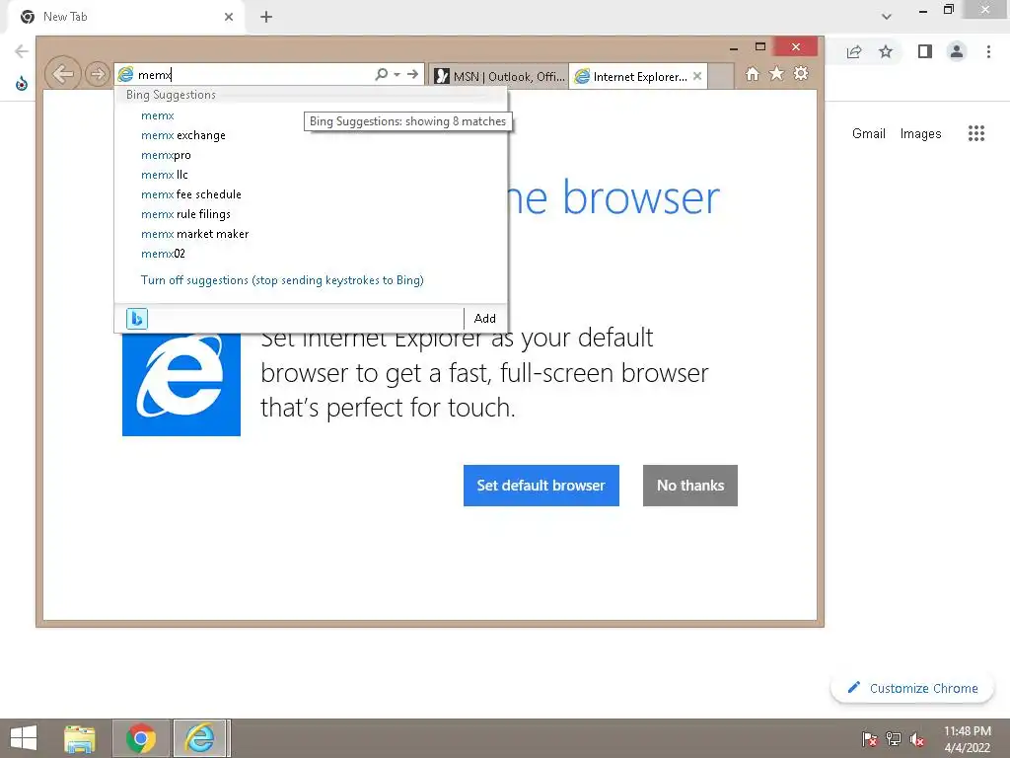Minimize the Internet Explorer window
Image resolution: width=1010 pixels, height=758 pixels.
[734, 47]
